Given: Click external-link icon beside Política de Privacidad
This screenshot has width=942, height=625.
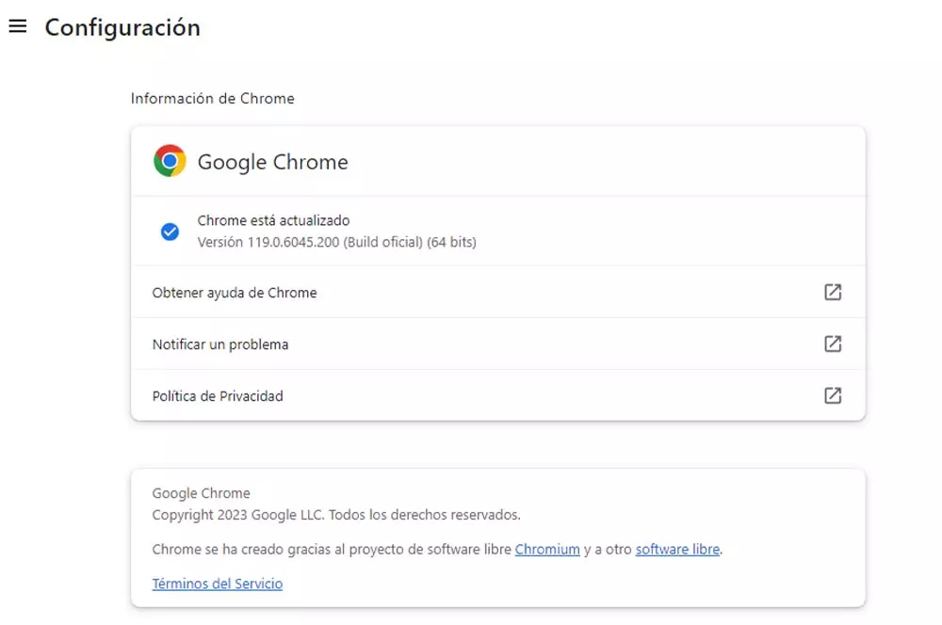Looking at the screenshot, I should (x=833, y=395).
